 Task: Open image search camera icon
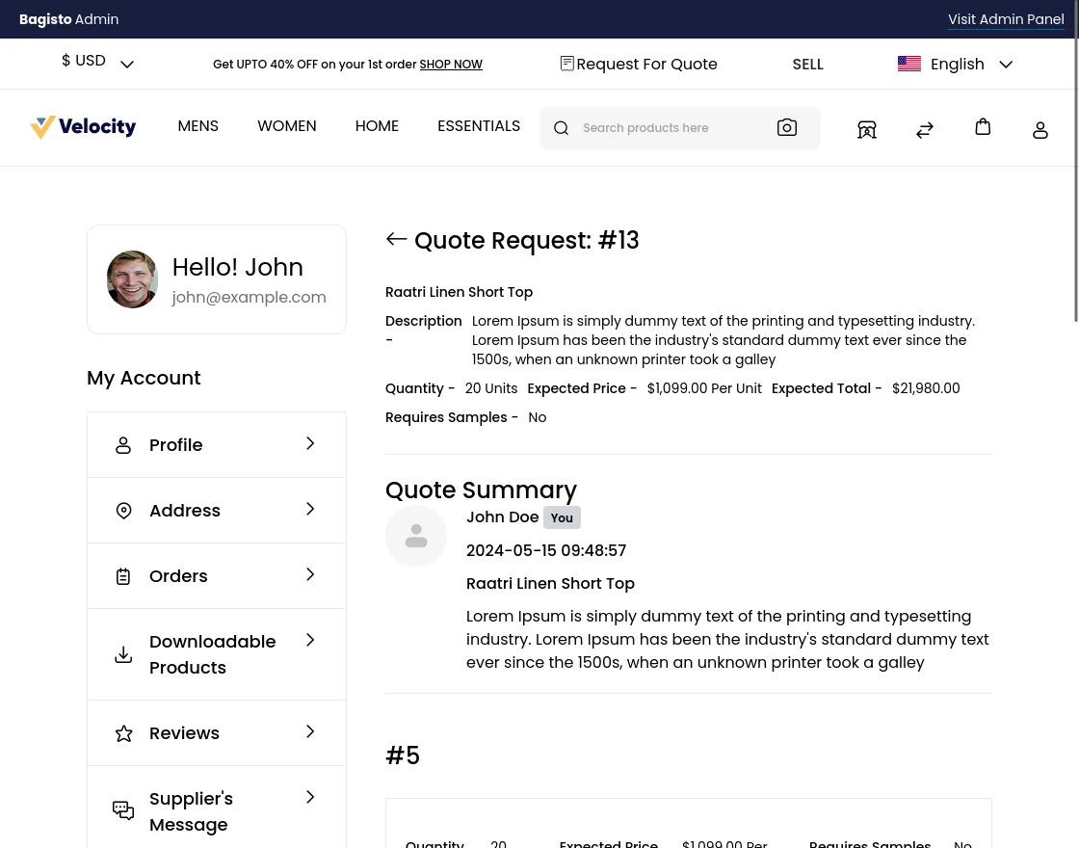786,127
